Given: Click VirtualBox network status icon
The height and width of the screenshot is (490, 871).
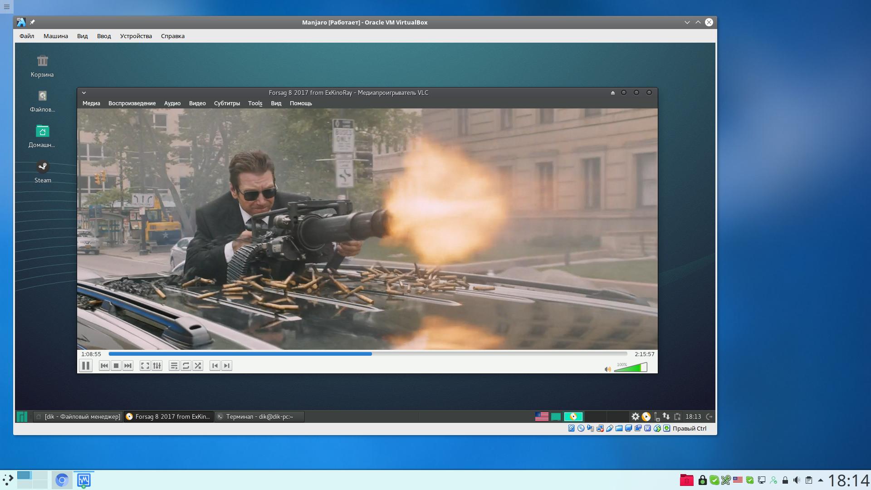Looking at the screenshot, I should pos(600,428).
